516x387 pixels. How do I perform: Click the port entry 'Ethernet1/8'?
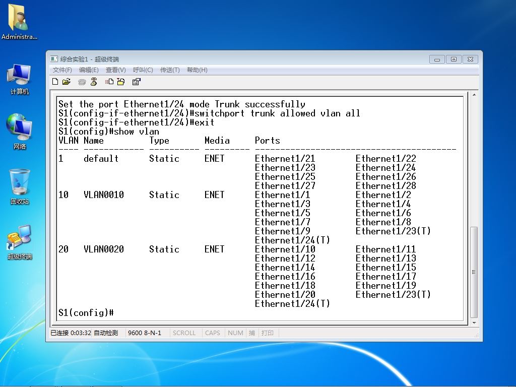click(383, 222)
